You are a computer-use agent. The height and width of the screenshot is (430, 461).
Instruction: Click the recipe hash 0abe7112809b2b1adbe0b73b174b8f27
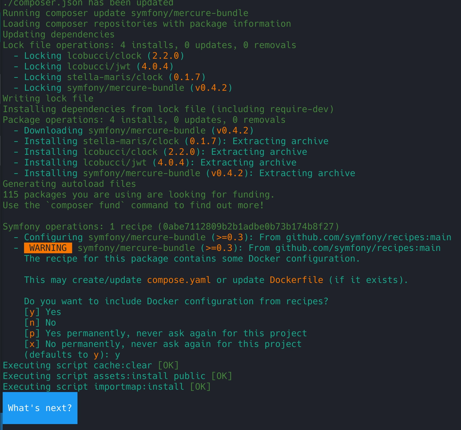[248, 227]
